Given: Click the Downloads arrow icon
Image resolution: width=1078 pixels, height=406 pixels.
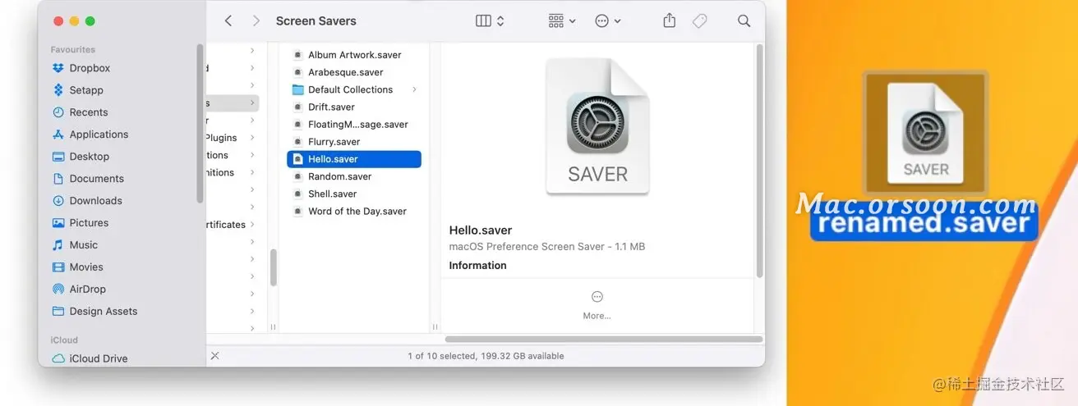Looking at the screenshot, I should (x=58, y=201).
